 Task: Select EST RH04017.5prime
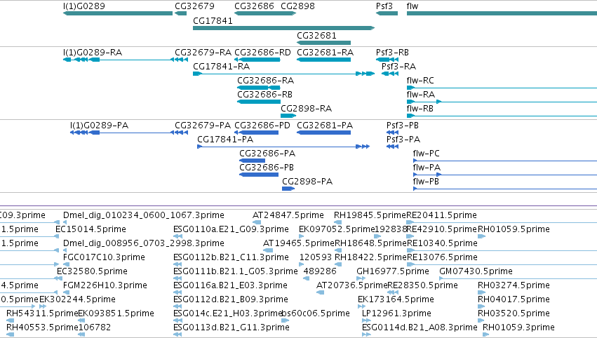click(514, 299)
